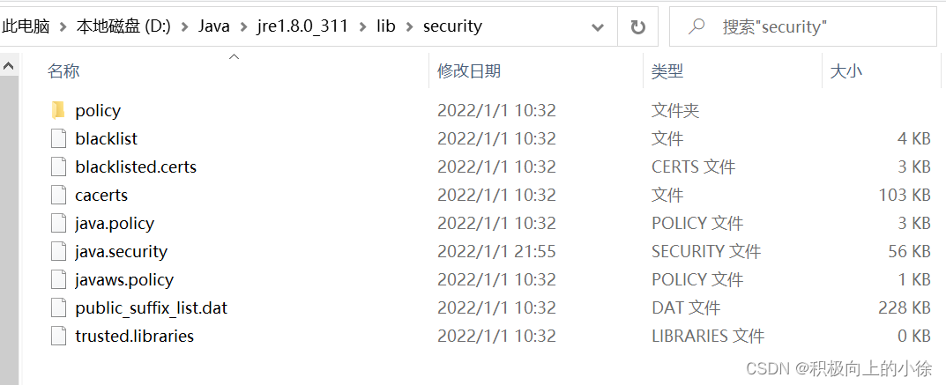Click the refresh button beside address bar
This screenshot has height=385, width=946.
[637, 27]
